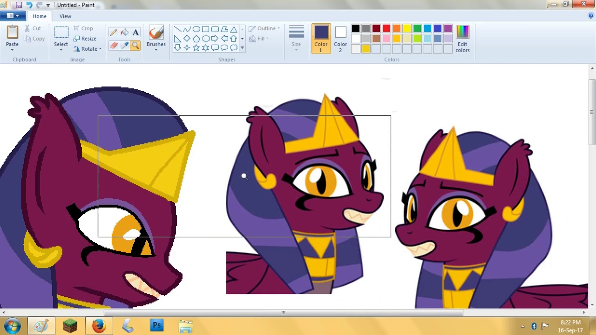Open the Paint Help icon
Viewport: 596px width, 335px height.
pos(591,16)
